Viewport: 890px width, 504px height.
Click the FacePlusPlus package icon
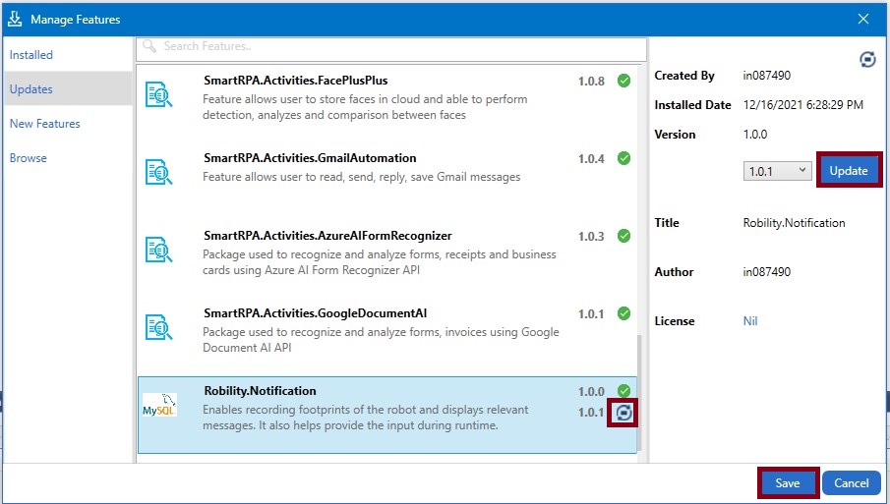click(x=158, y=94)
